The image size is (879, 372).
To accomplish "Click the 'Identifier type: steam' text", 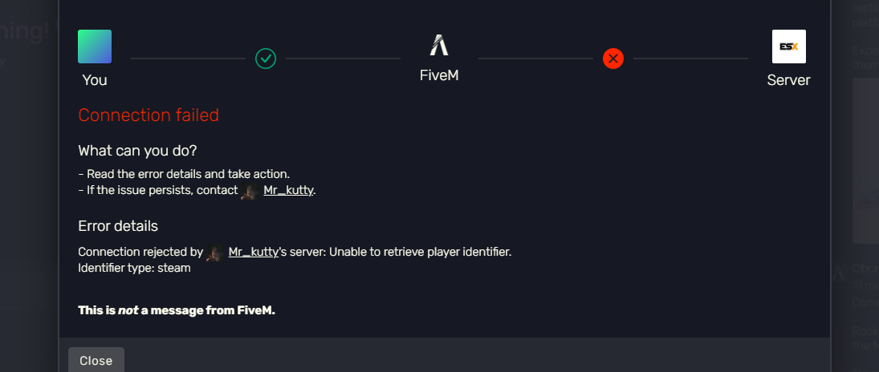I will [134, 268].
